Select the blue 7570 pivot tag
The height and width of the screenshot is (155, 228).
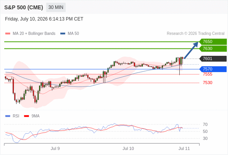(213, 69)
